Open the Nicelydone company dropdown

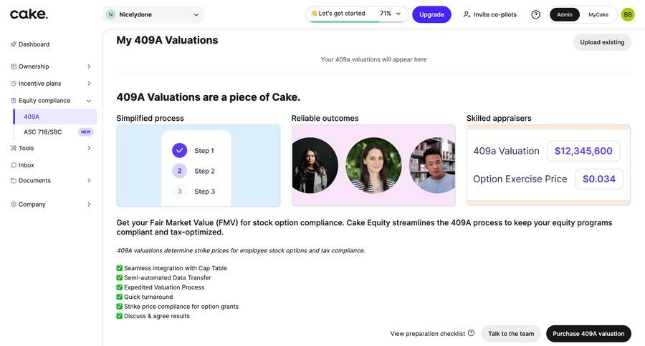(153, 14)
